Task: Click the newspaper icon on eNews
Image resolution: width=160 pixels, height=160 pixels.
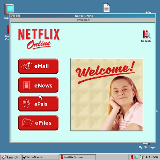Action: [26, 85]
